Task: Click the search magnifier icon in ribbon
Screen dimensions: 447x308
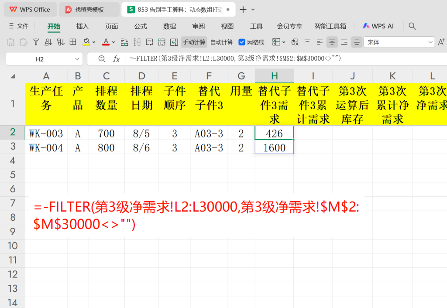Action: point(412,26)
